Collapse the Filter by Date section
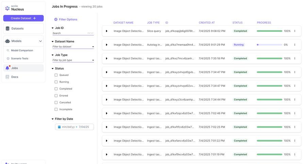The width and height of the screenshot is (306, 164). [x=52, y=119]
